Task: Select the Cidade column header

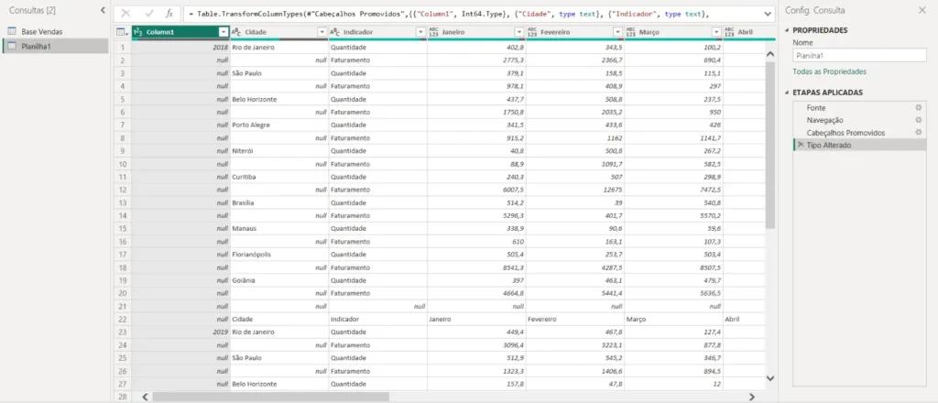Action: coord(279,32)
